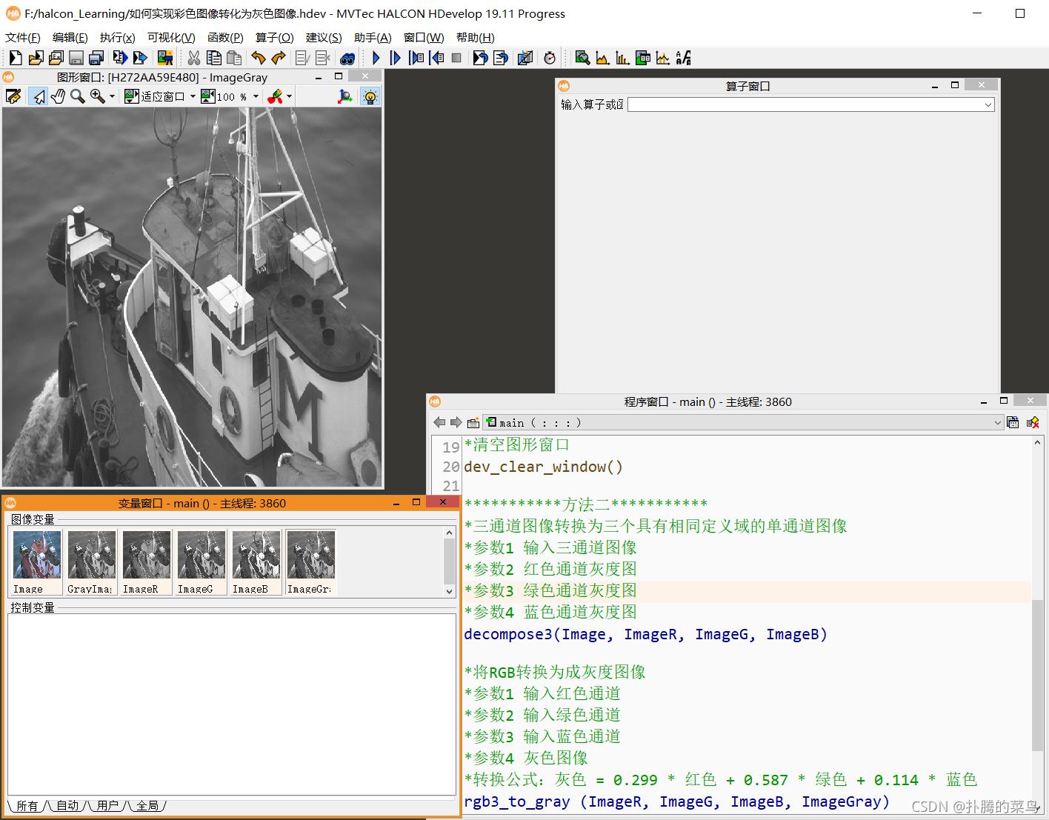Screen dimensions: 1049x820
Task: Open the 执行(x) menu
Action: (118, 37)
